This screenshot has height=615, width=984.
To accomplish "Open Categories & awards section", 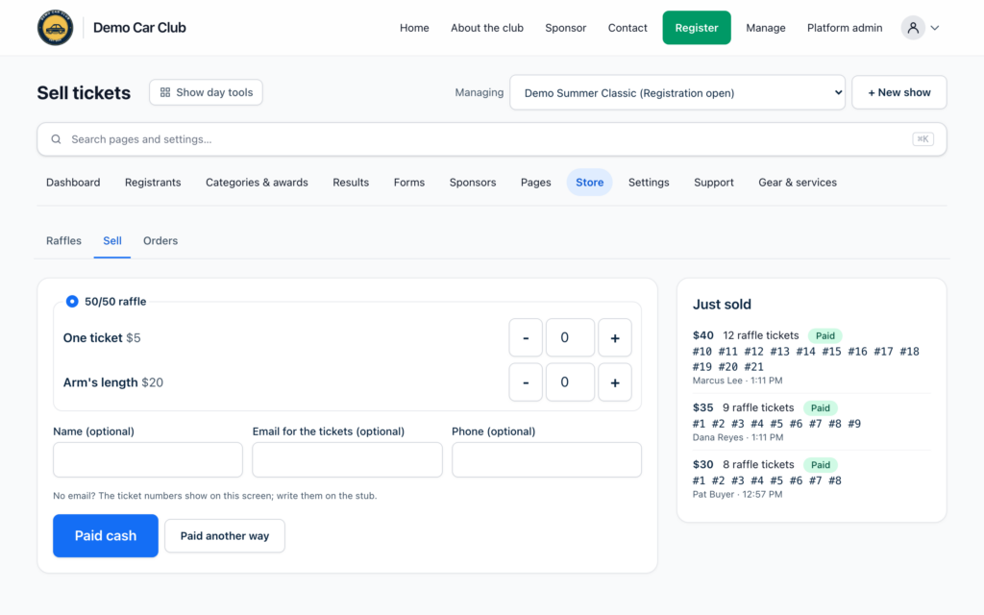I will pos(258,183).
